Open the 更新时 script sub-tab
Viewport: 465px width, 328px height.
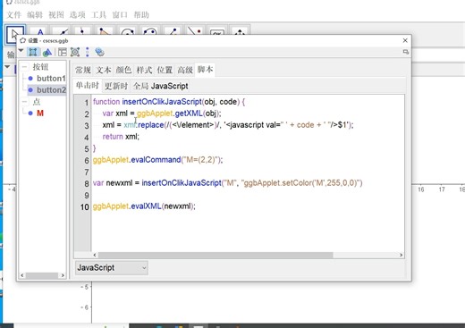pyautogui.click(x=116, y=86)
